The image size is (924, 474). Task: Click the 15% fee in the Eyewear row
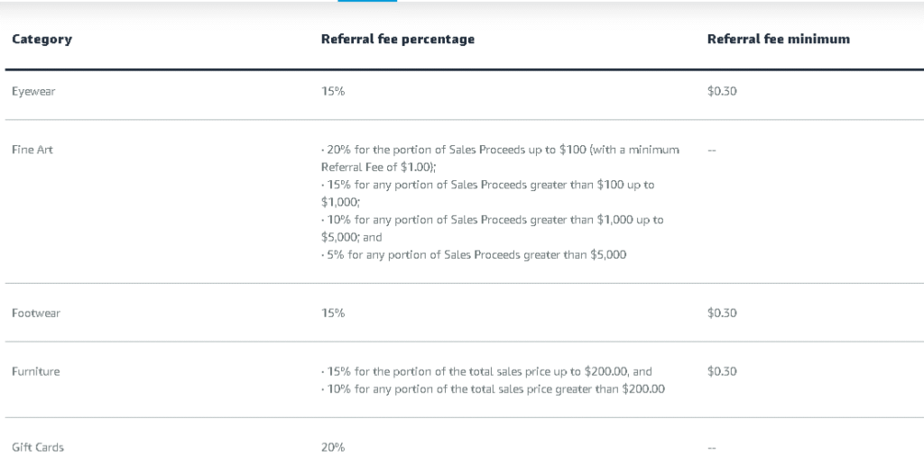(333, 92)
